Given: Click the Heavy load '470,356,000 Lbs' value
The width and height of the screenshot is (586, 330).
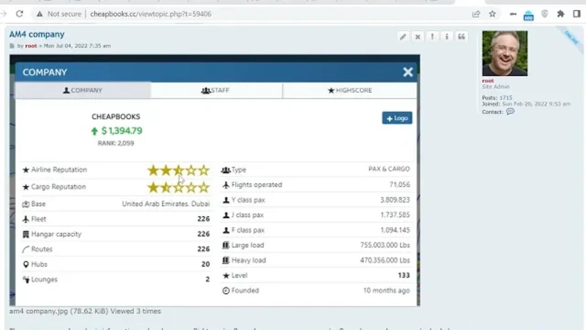Looking at the screenshot, I should 385,260.
